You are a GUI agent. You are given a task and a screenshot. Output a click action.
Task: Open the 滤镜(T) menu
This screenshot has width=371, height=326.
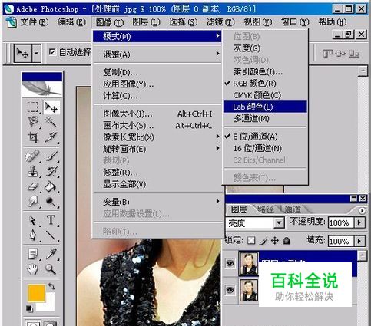click(x=220, y=22)
